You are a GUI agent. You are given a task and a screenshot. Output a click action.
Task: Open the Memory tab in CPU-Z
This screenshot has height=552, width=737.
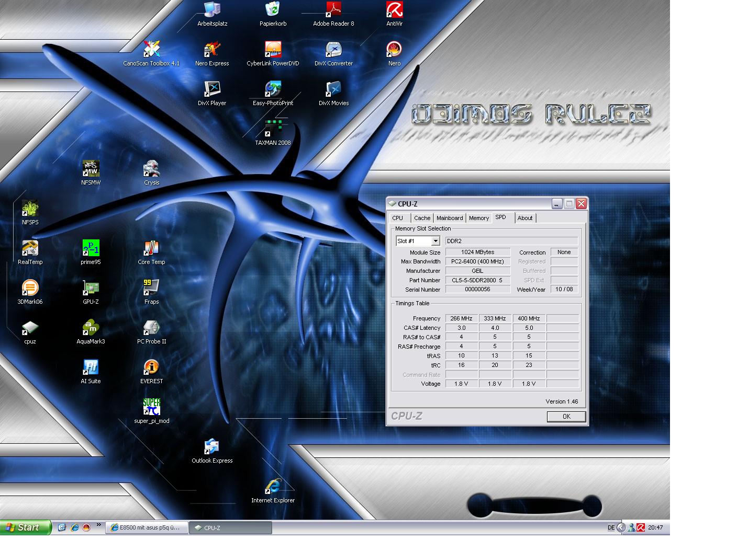coord(479,218)
